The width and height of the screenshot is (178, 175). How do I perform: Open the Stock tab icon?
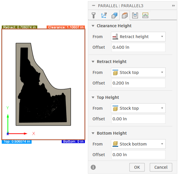click(x=114, y=15)
